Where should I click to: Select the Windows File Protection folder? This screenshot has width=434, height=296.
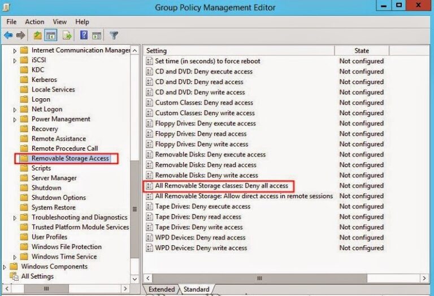[67, 247]
